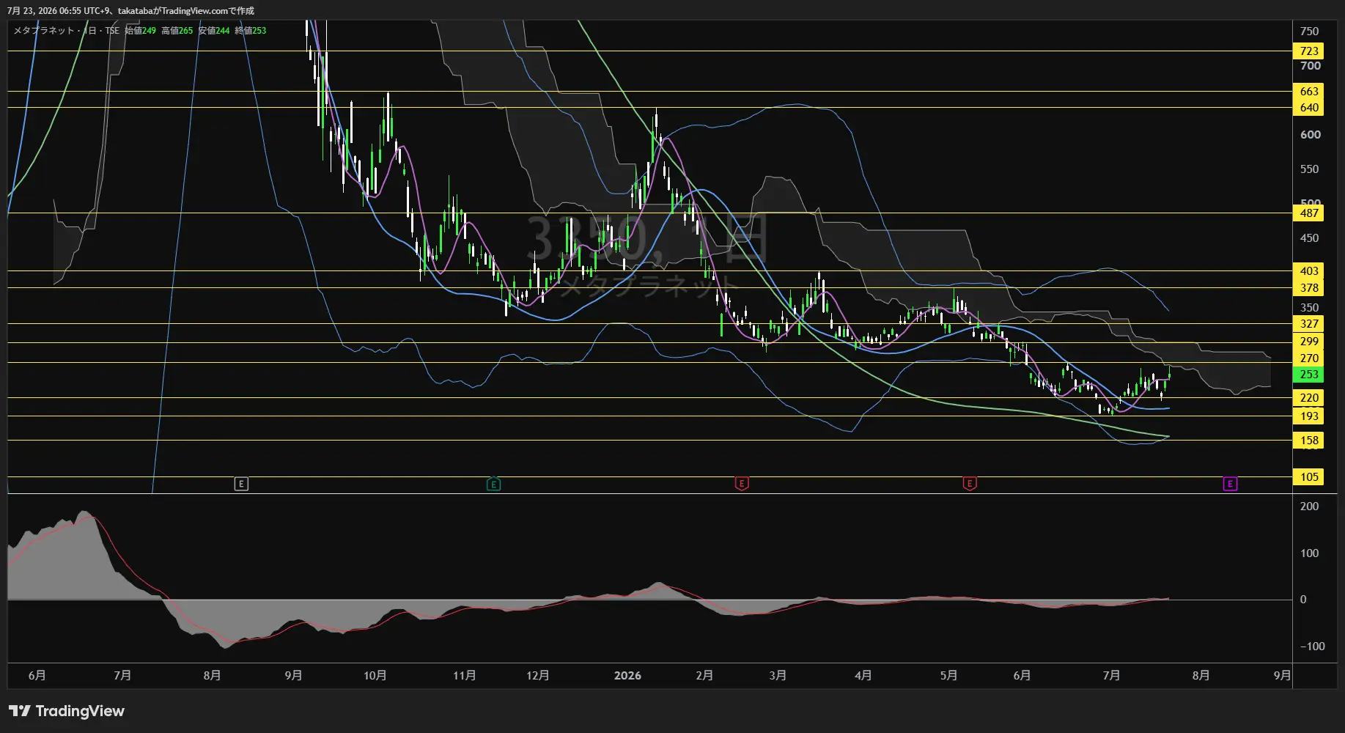Select the yellow 158 price level label
This screenshot has width=1345, height=733.
click(x=1309, y=441)
